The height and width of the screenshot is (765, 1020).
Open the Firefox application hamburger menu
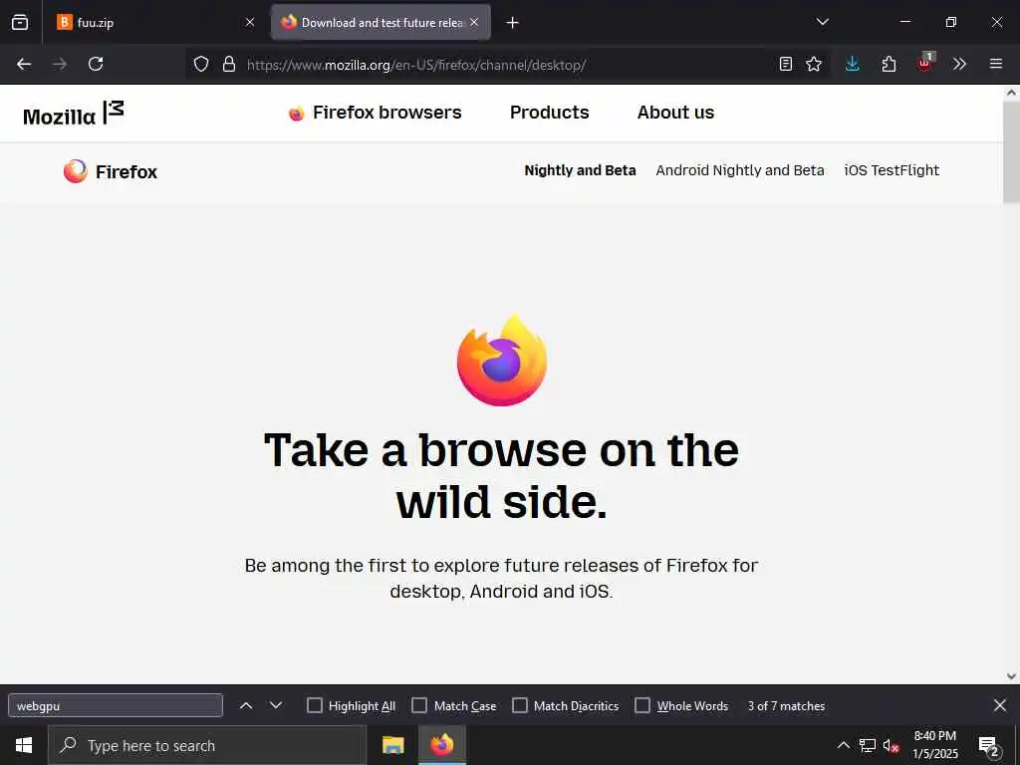point(996,64)
